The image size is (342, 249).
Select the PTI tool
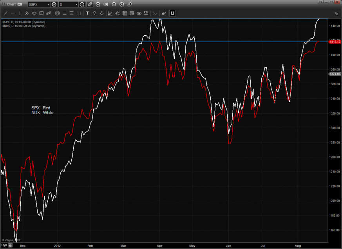pos(146,13)
